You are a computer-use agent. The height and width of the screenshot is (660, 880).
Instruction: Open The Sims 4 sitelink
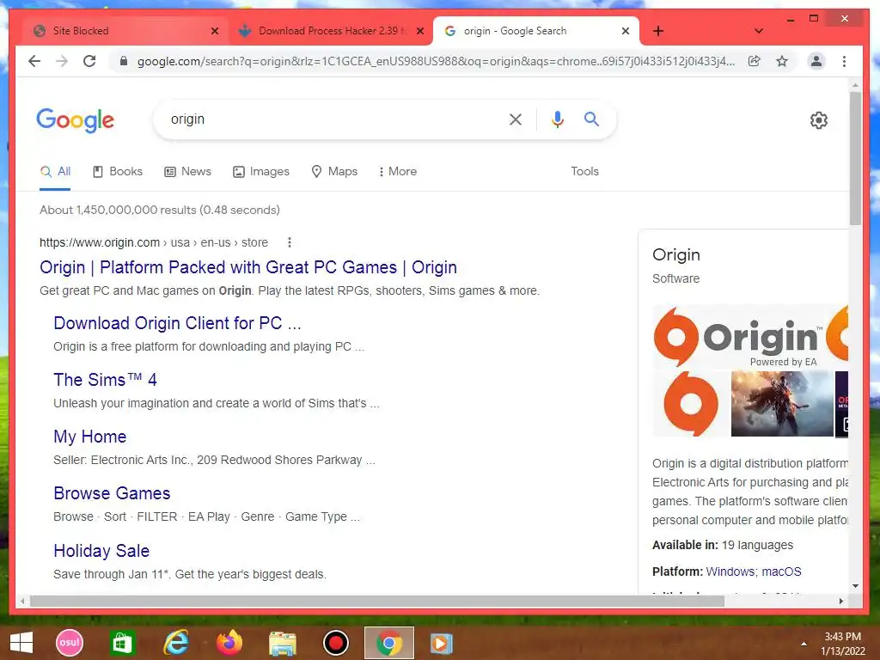105,380
